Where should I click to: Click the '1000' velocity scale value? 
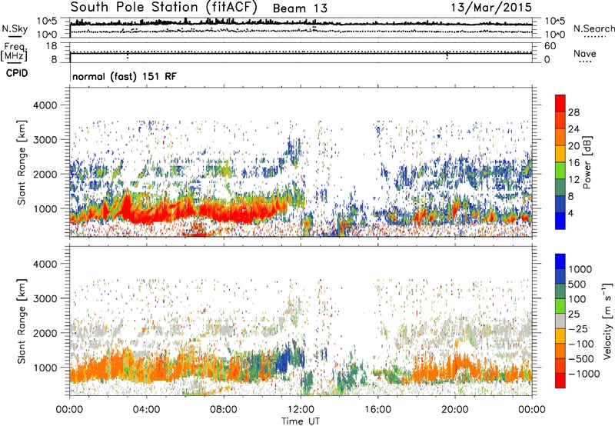[580, 269]
